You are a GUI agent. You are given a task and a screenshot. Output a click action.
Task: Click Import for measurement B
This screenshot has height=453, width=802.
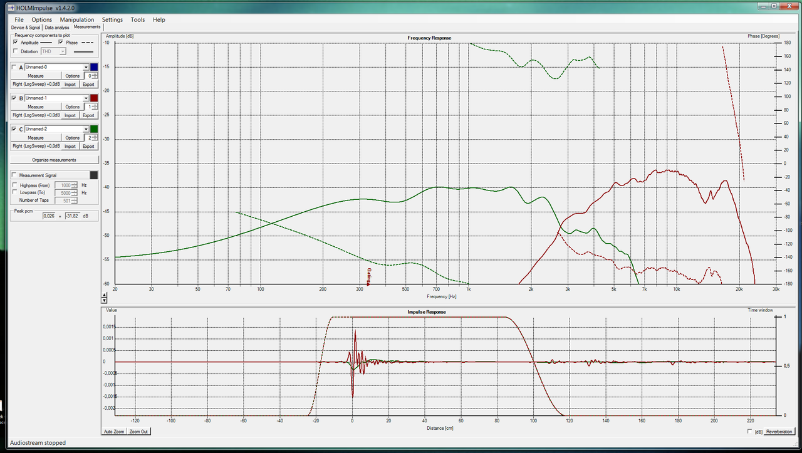(70, 115)
